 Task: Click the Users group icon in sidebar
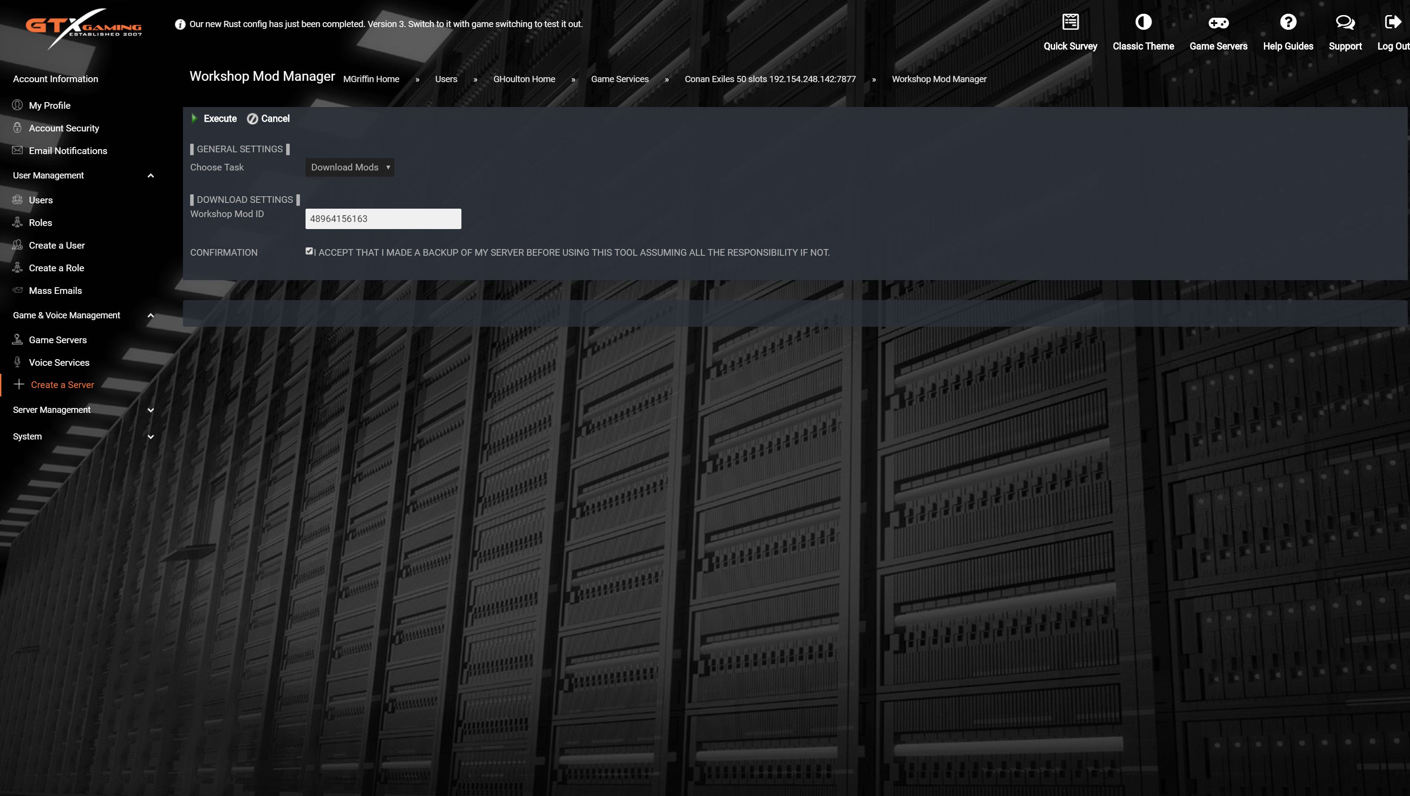(x=17, y=199)
